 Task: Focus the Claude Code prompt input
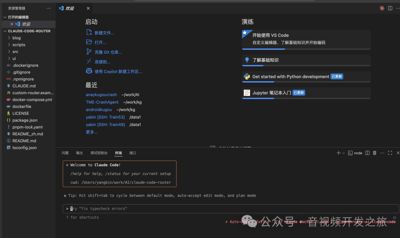point(231,209)
